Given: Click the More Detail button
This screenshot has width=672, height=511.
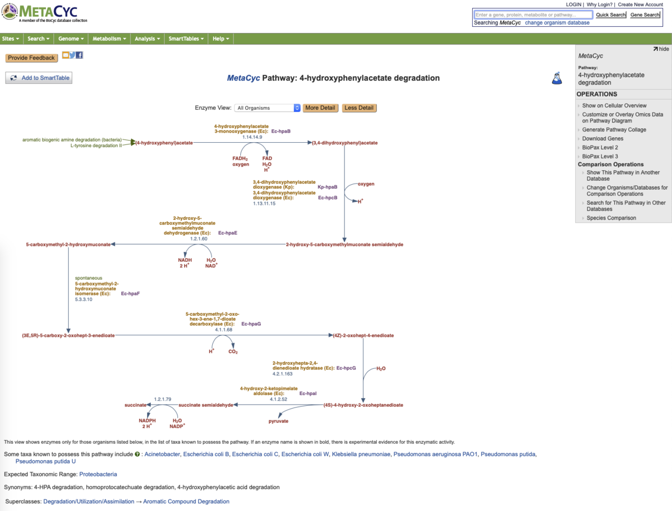Looking at the screenshot, I should click(320, 107).
